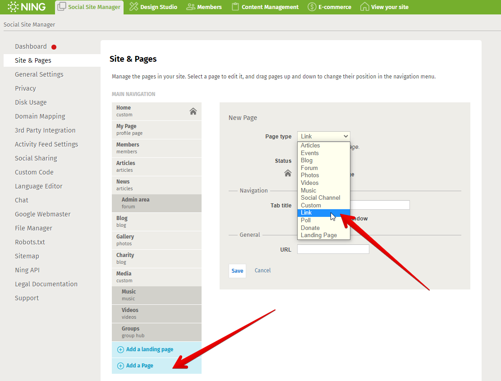Open General Settings in the sidebar
Screen dimensions: 501x381
click(39, 74)
